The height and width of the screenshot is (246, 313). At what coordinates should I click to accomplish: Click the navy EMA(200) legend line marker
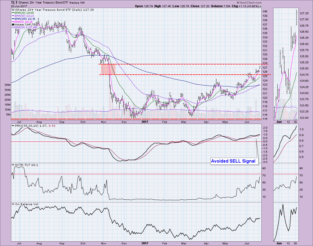13,18
